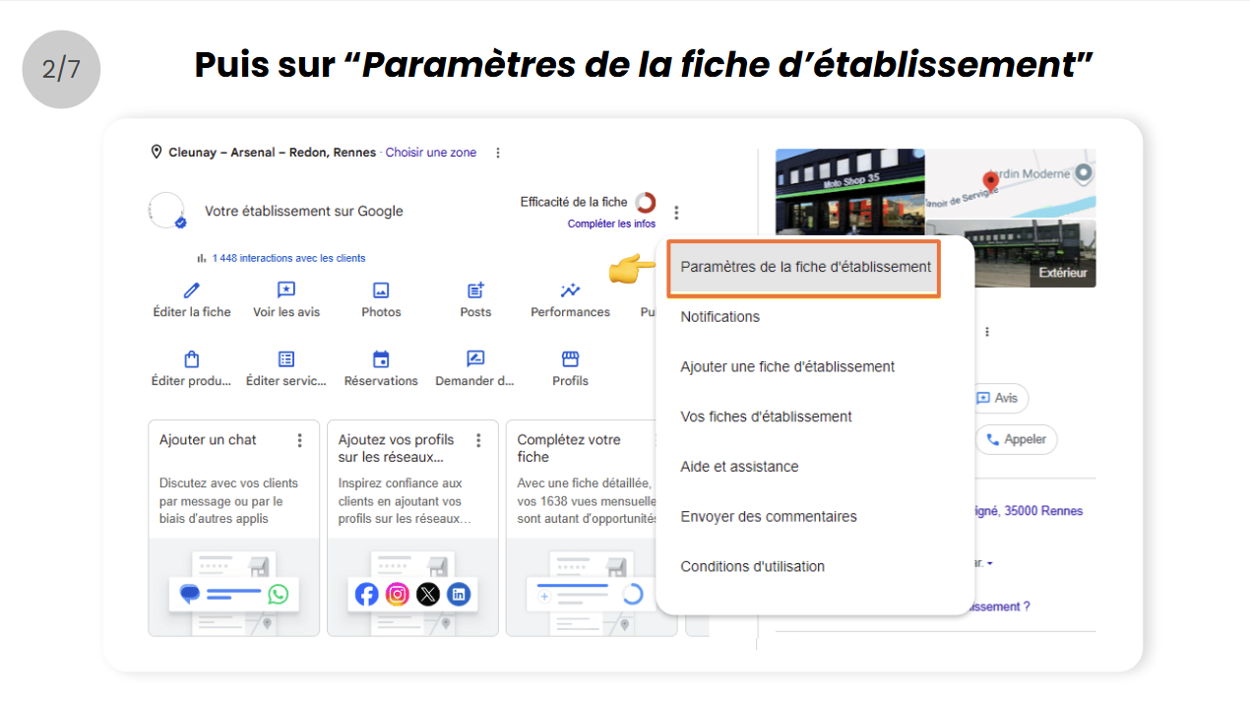Open three-dot menu beside Choisir une zone

coord(498,153)
